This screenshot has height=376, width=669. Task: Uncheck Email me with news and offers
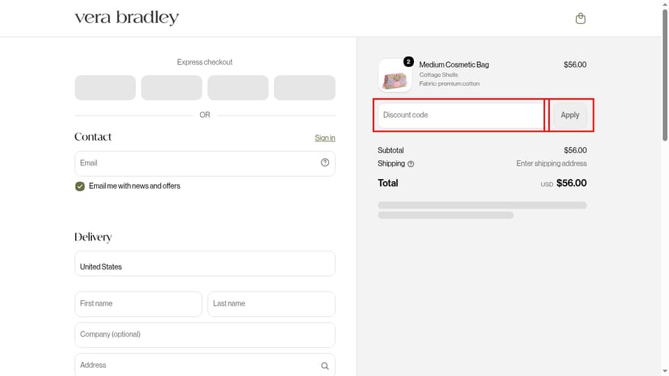[79, 187]
